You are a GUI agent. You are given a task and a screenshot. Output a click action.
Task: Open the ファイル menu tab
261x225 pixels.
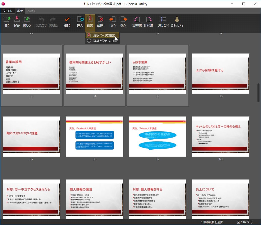pos(8,11)
